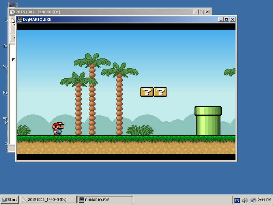The height and width of the screenshot is (205, 273).
Task: Click the disc icon in the 20151002_144040 window title
Action: point(12,12)
